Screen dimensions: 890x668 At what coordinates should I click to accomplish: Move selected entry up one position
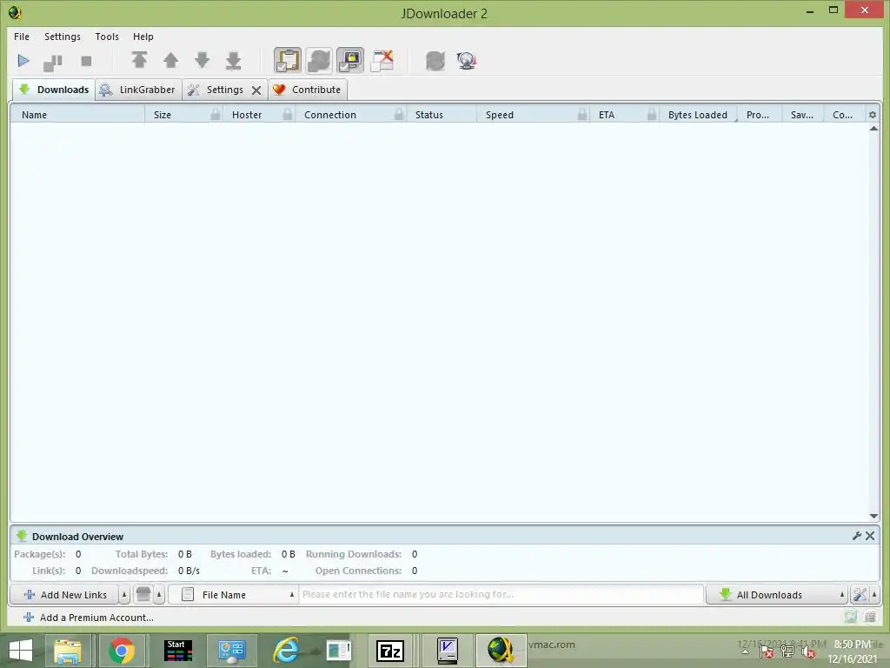[171, 60]
